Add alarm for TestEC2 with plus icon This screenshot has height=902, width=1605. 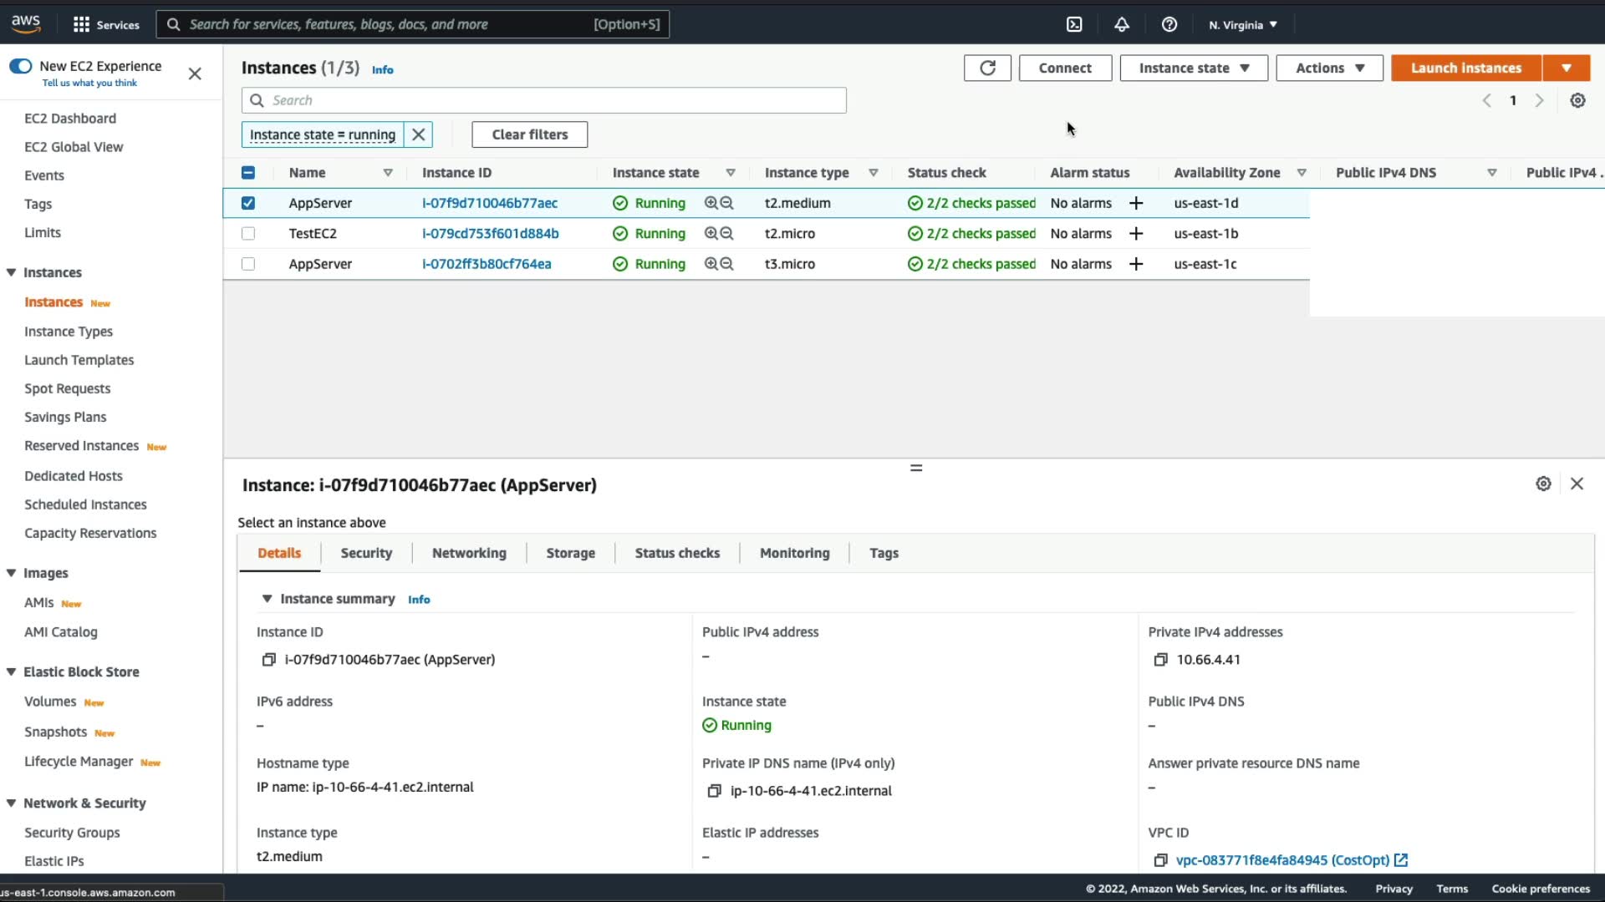tap(1136, 234)
